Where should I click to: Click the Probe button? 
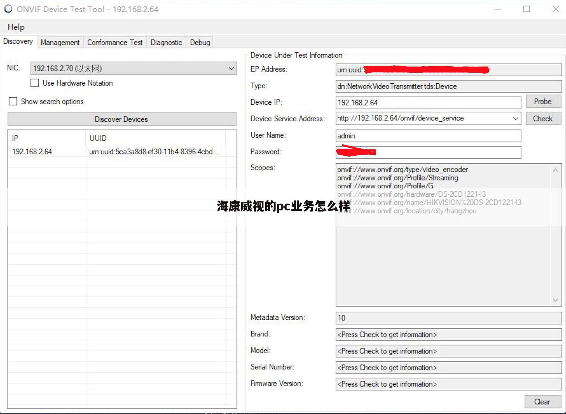[543, 101]
